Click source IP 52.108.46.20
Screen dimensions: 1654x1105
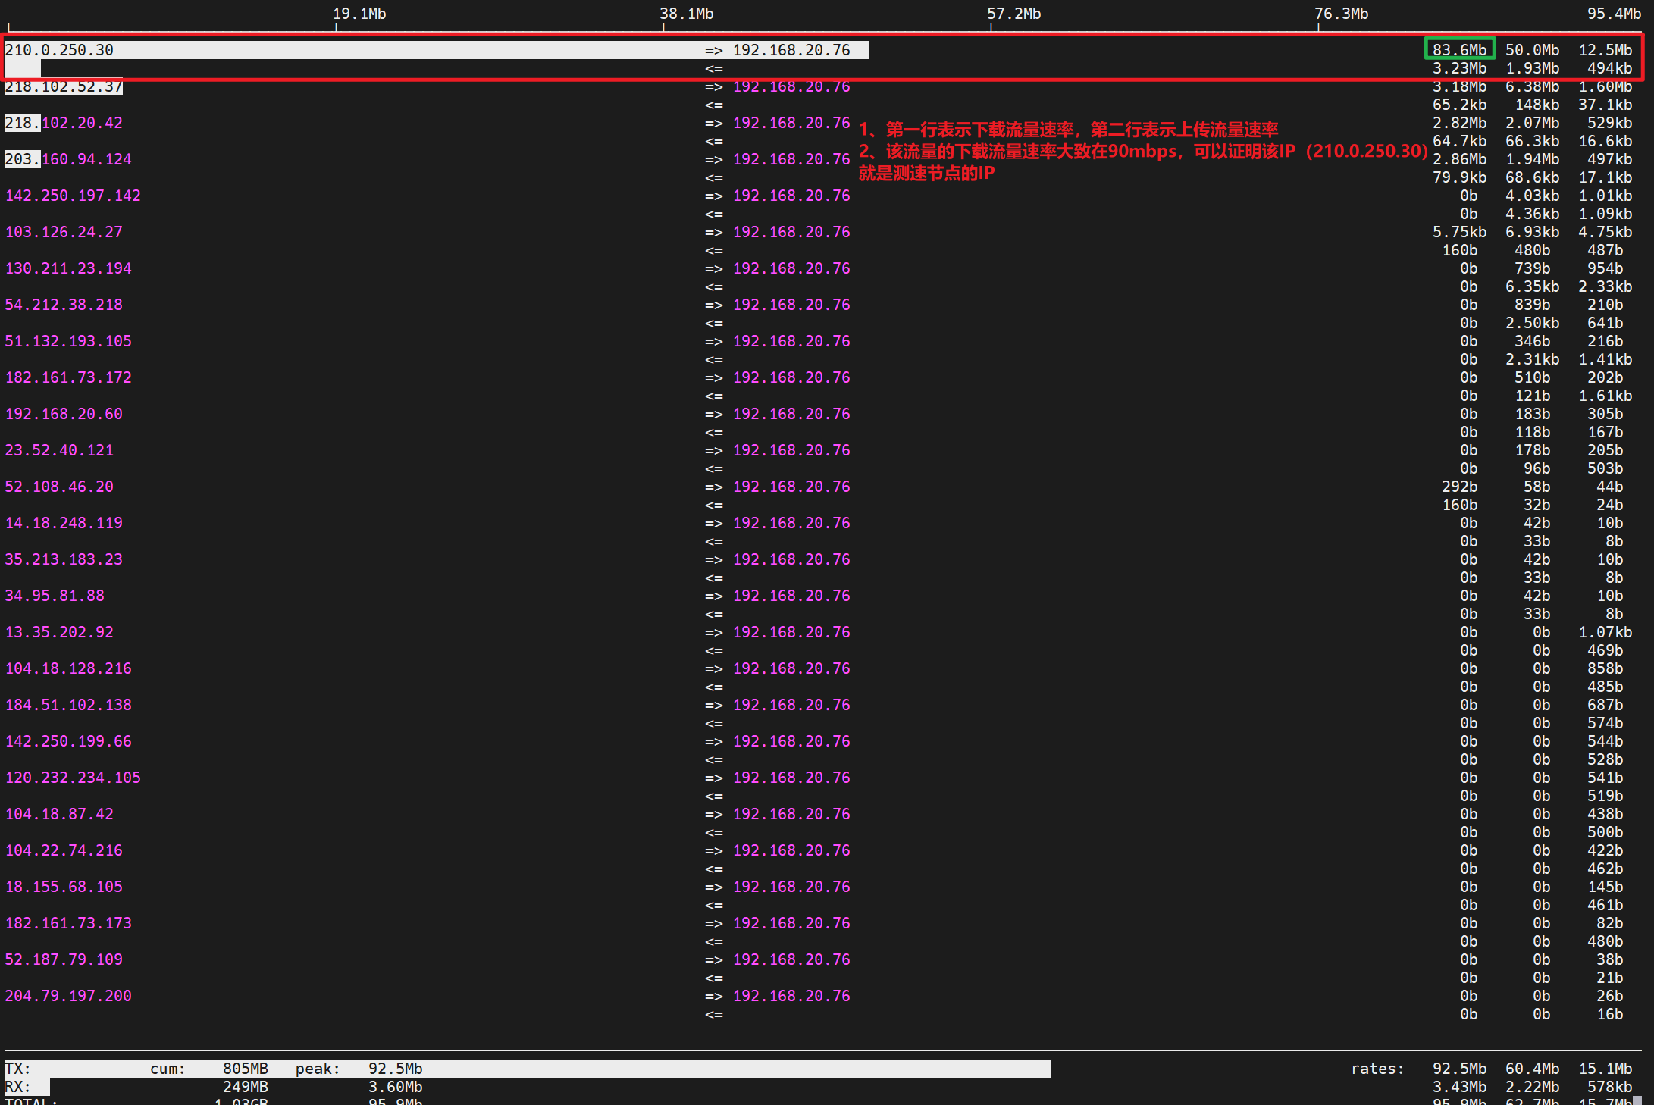tap(59, 487)
